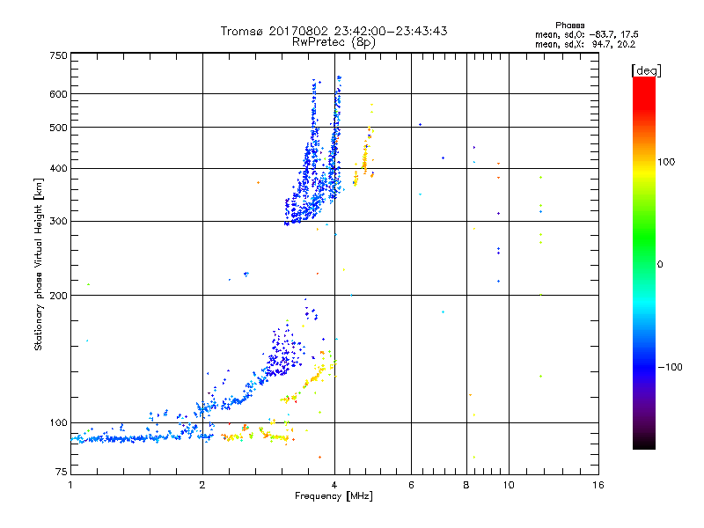
Task: Click the 600 km y-axis tick label
Action: click(58, 94)
